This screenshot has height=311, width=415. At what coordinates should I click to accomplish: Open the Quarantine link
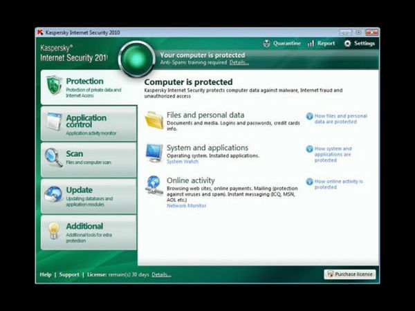click(287, 43)
